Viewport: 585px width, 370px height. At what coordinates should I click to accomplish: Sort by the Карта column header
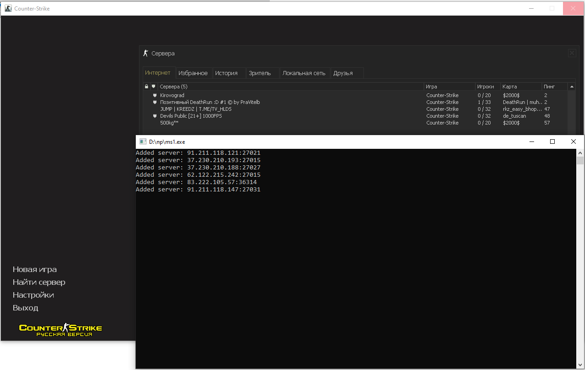(x=521, y=87)
